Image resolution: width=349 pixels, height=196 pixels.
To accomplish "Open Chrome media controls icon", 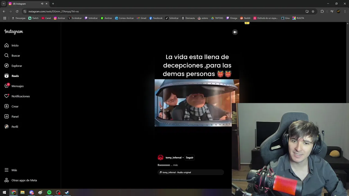I will (x=332, y=11).
